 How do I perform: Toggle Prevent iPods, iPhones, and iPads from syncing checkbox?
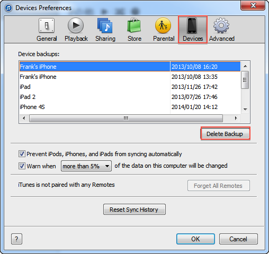(x=22, y=154)
